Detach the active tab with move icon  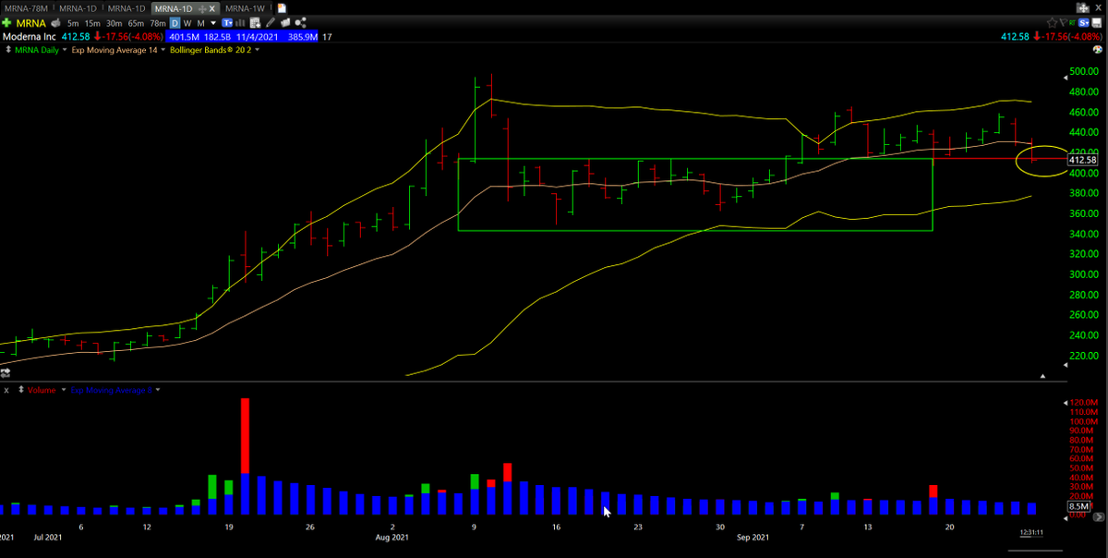(201, 8)
